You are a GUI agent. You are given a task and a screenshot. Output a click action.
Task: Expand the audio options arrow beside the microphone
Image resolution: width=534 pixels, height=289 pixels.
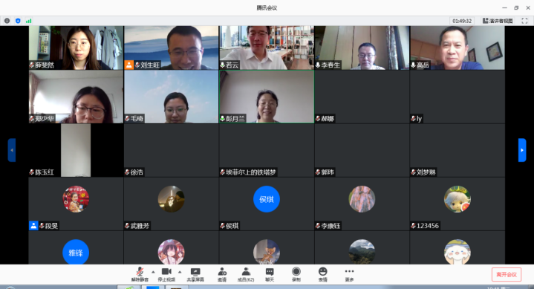(153, 272)
